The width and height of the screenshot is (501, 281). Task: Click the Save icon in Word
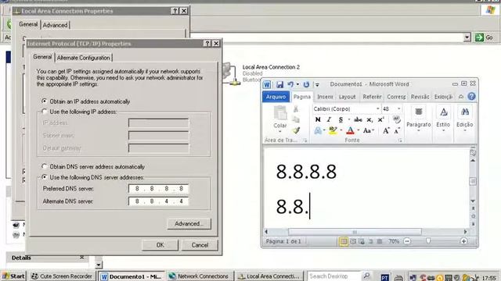pyautogui.click(x=279, y=84)
